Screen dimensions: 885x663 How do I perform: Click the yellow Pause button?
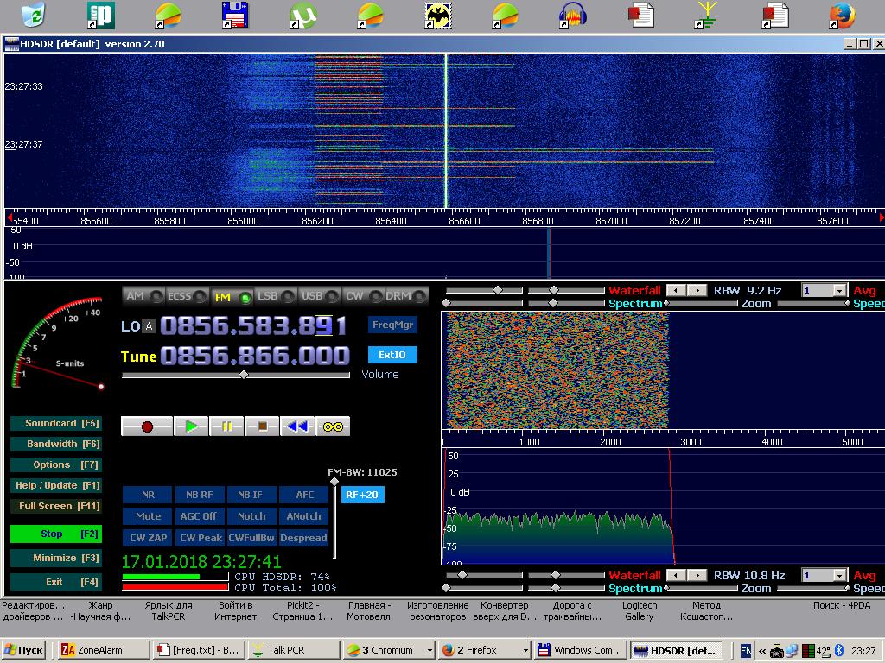coord(227,426)
